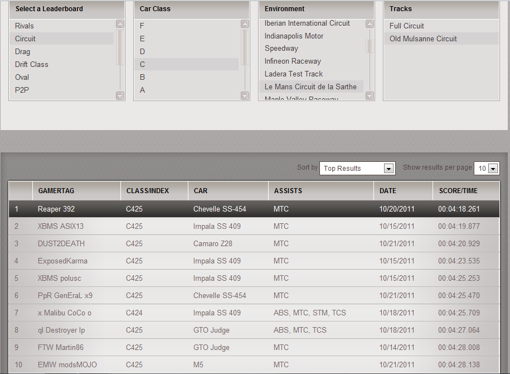Click the SCORE/TIME column header

click(458, 191)
